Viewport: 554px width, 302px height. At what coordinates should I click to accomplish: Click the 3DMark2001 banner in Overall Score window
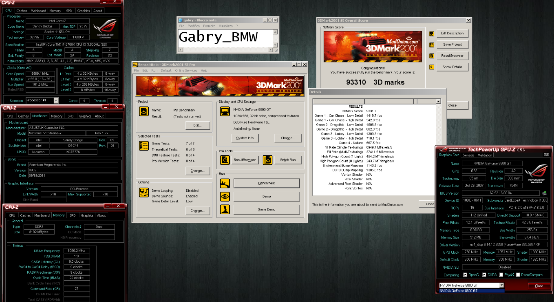click(373, 46)
